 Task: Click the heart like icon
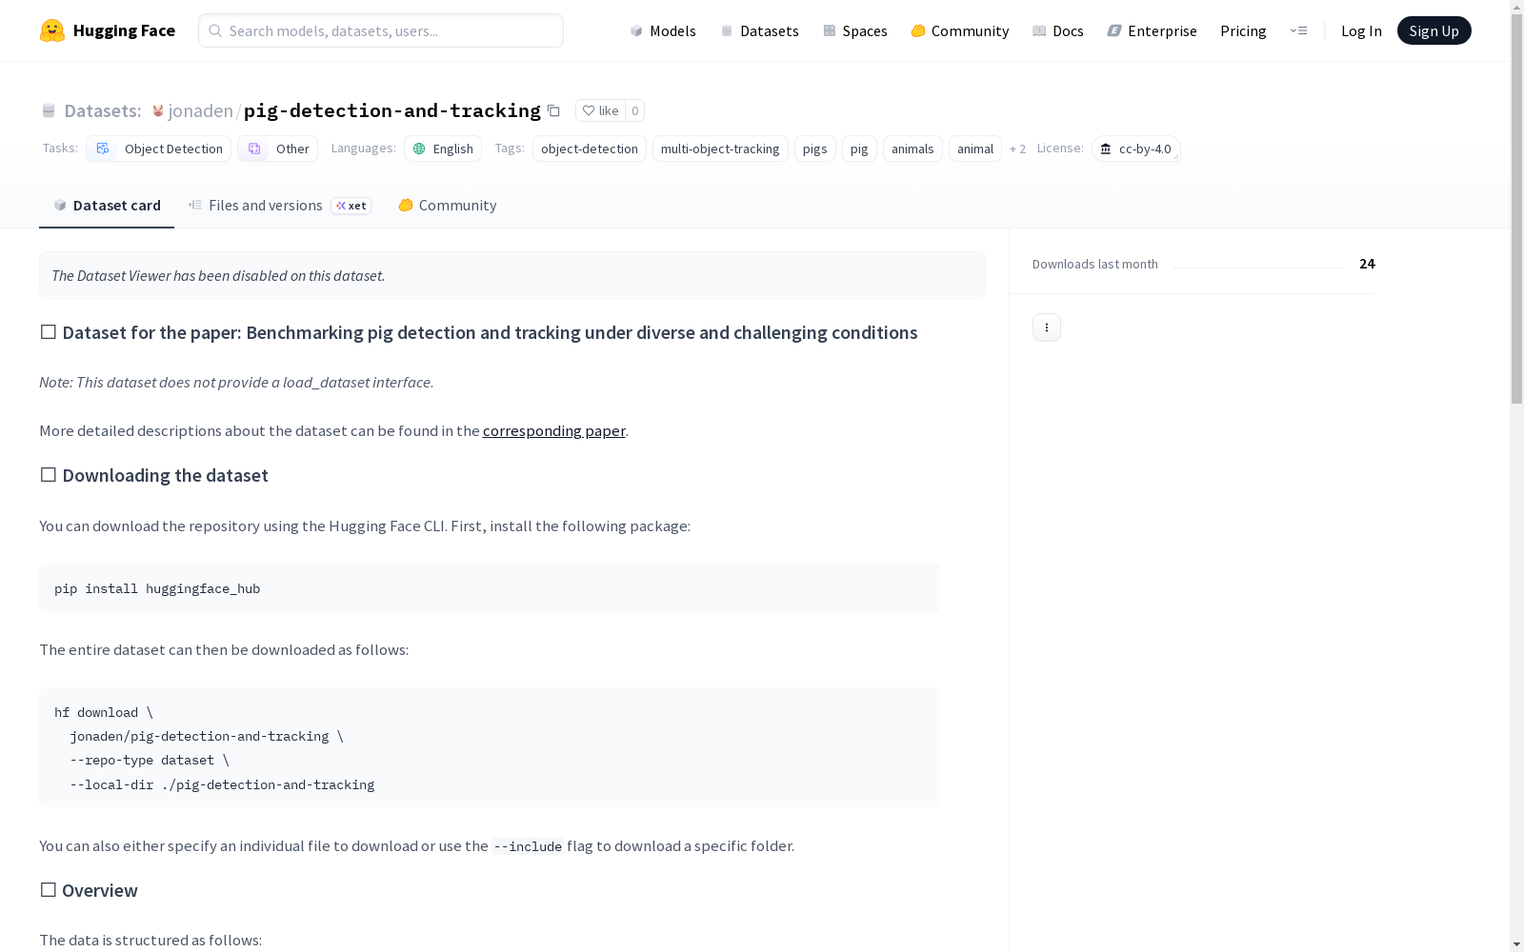coord(589,110)
